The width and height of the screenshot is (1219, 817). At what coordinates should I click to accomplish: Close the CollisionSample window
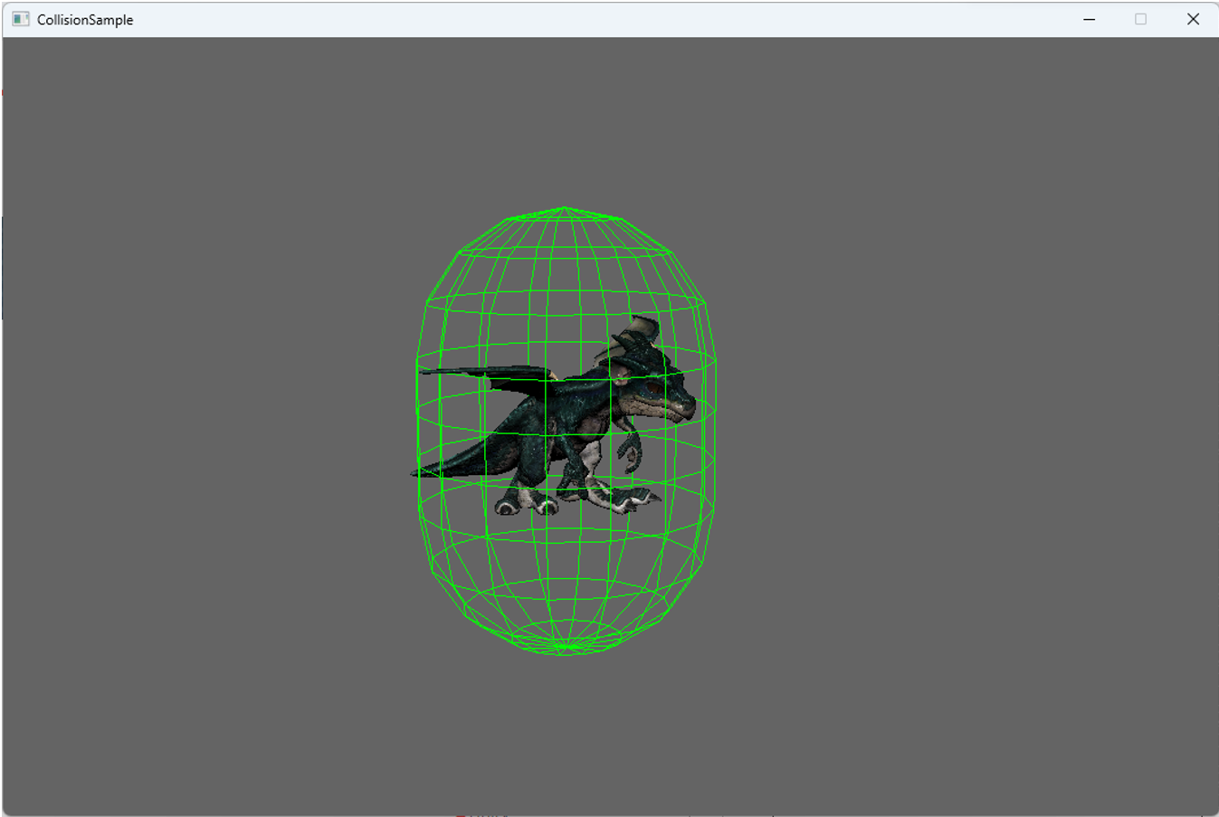[x=1193, y=19]
